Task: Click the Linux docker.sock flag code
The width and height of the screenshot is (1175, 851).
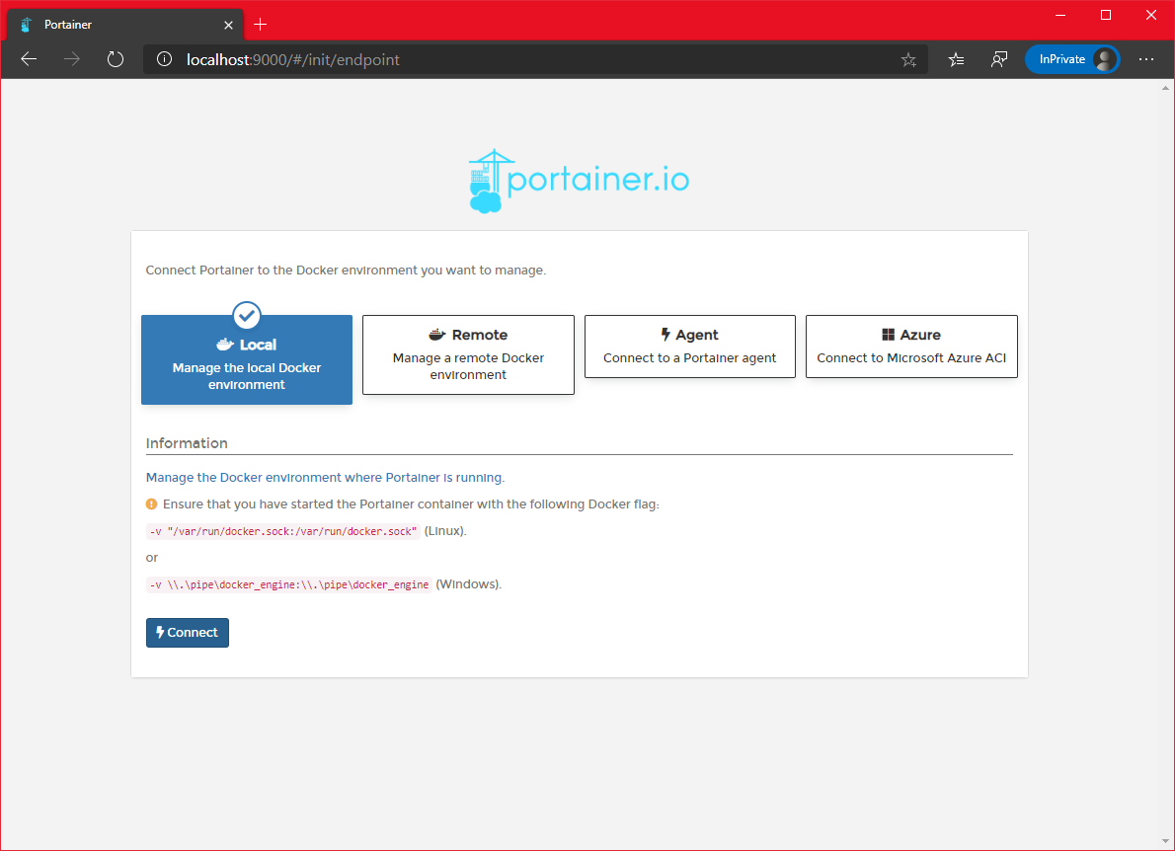Action: point(282,531)
